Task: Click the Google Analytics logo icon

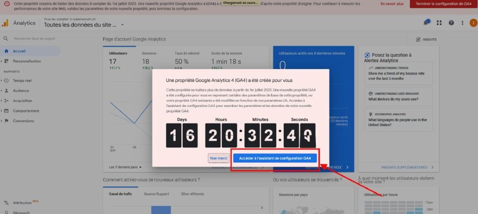Action: 5,23
